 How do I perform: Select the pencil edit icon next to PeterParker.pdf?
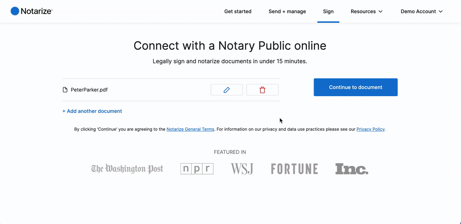coord(227,89)
